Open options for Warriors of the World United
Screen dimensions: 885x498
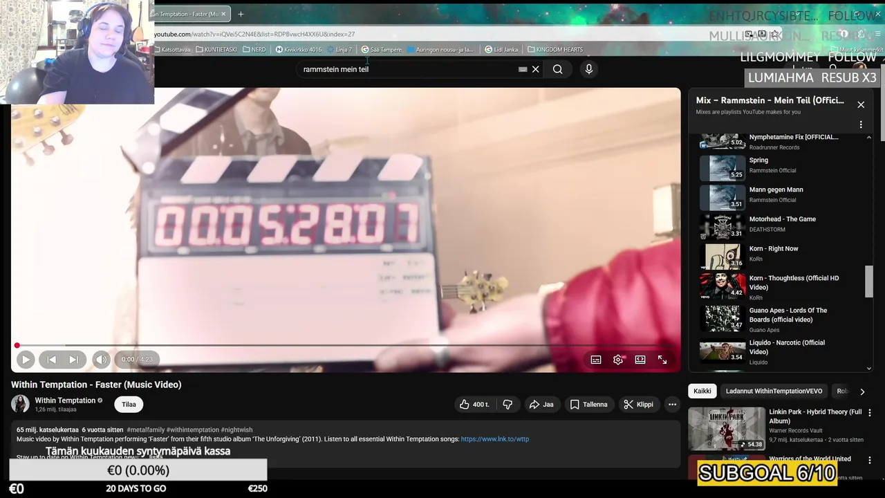(870, 459)
